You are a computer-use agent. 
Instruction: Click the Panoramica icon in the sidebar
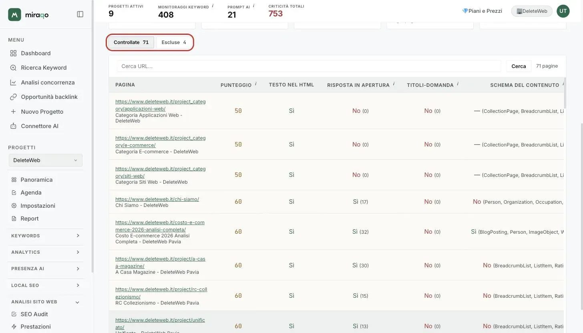coord(14,180)
